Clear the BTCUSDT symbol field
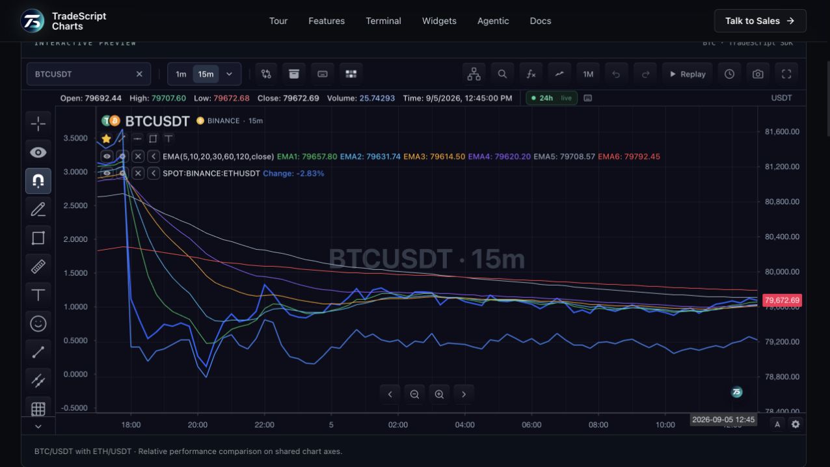 pos(139,74)
